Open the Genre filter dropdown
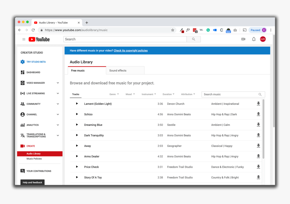The image size is (290, 204). click(x=114, y=94)
